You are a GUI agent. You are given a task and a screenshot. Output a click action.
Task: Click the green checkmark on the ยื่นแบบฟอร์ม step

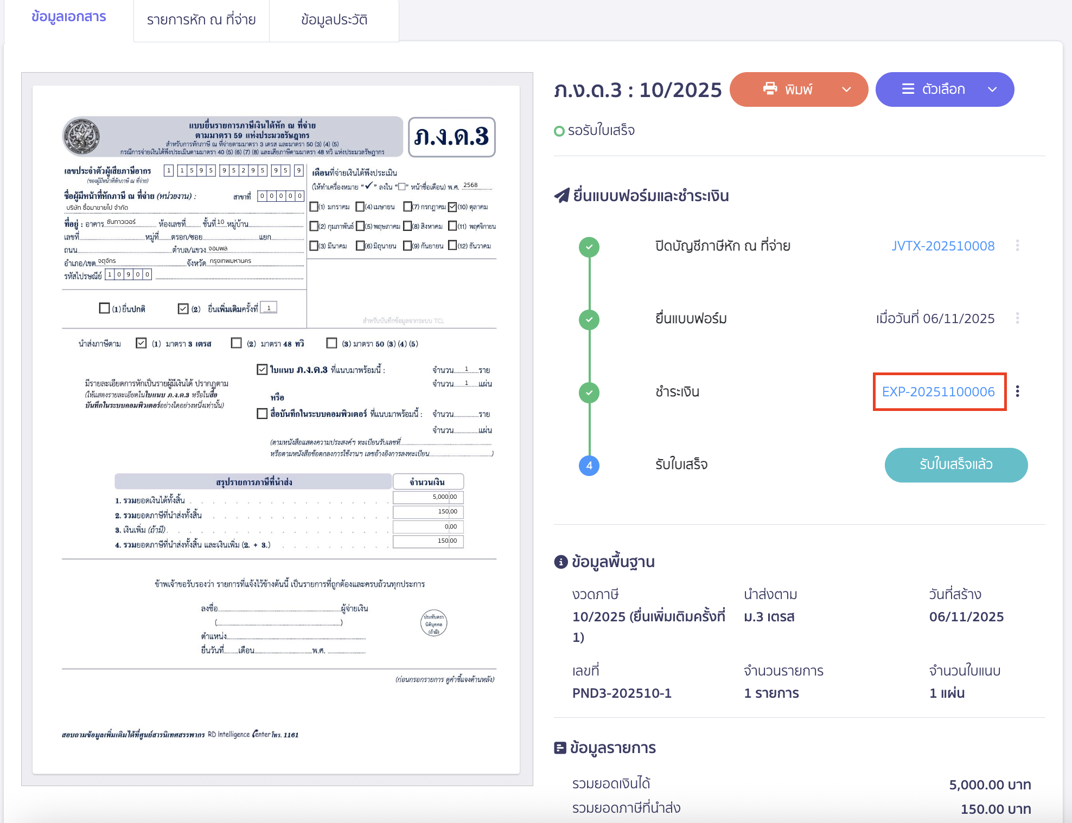point(589,319)
